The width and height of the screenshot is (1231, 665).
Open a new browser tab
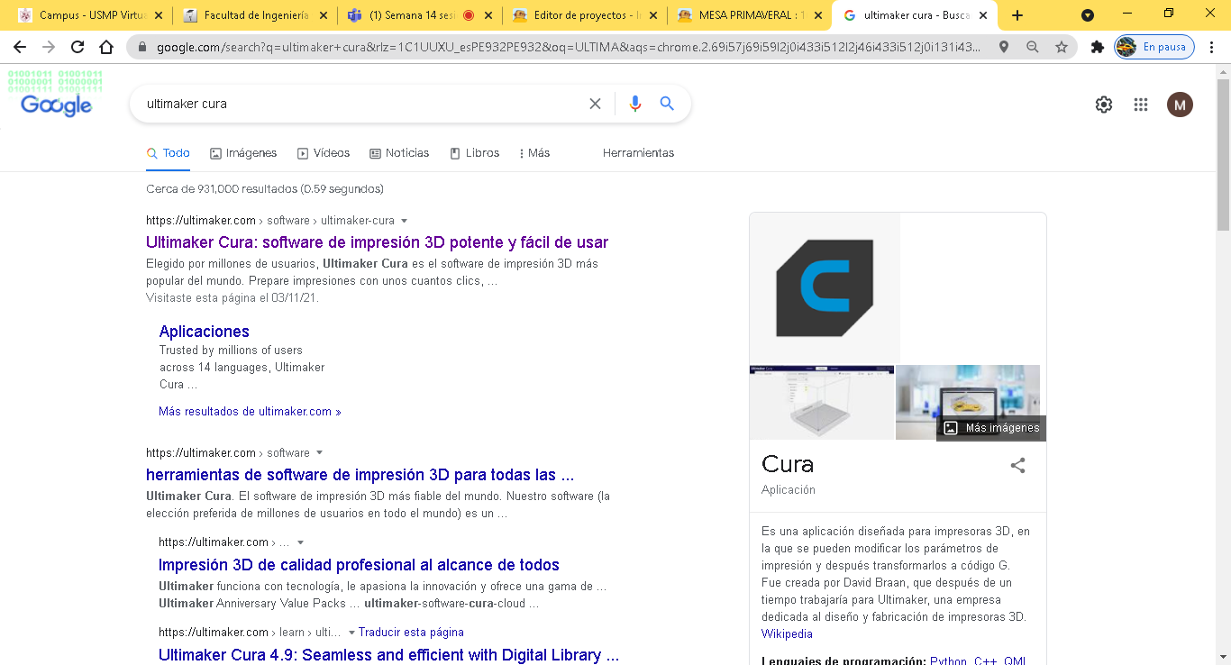1017,15
